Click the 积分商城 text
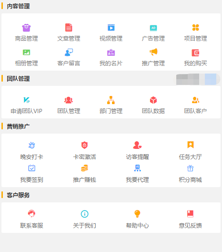The height and width of the screenshot is (252, 222). pyautogui.click(x=191, y=179)
